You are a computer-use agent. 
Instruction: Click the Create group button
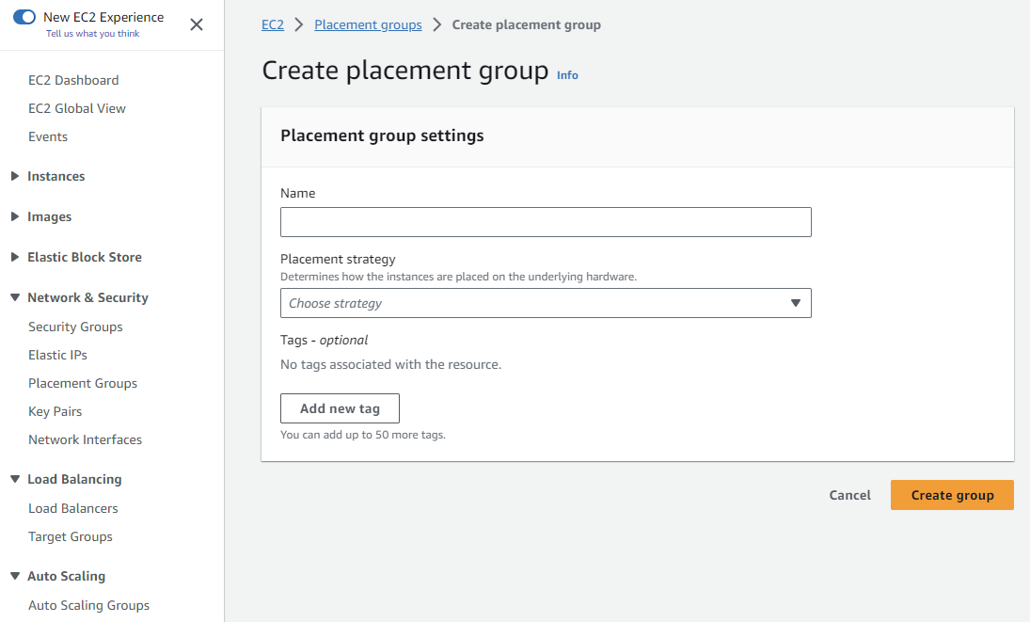(x=952, y=495)
